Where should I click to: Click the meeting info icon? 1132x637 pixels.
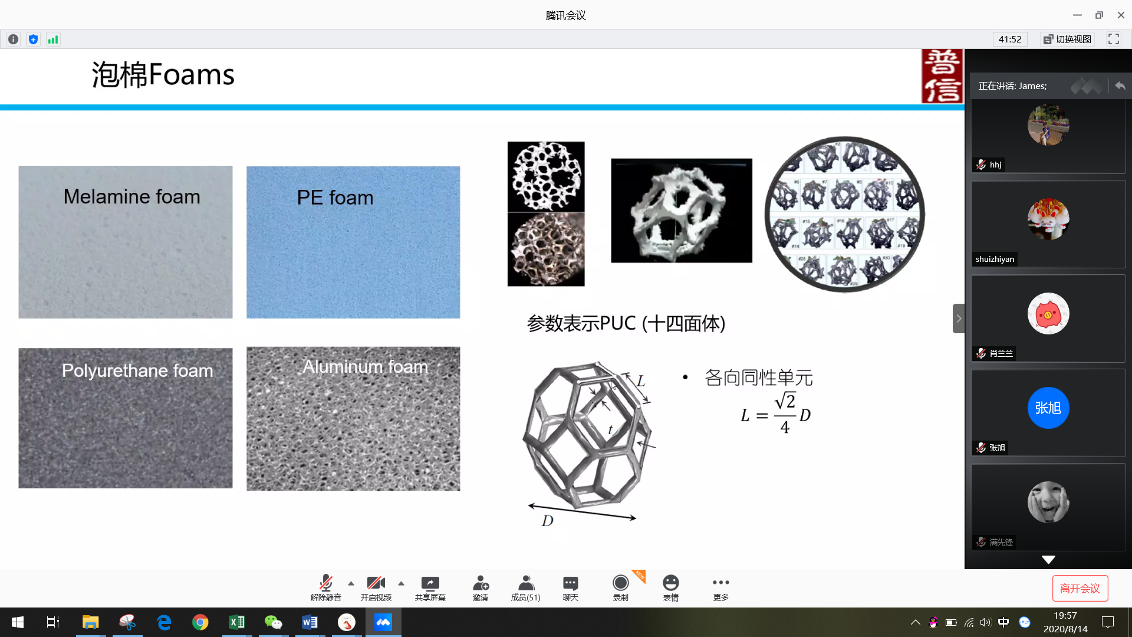tap(13, 40)
